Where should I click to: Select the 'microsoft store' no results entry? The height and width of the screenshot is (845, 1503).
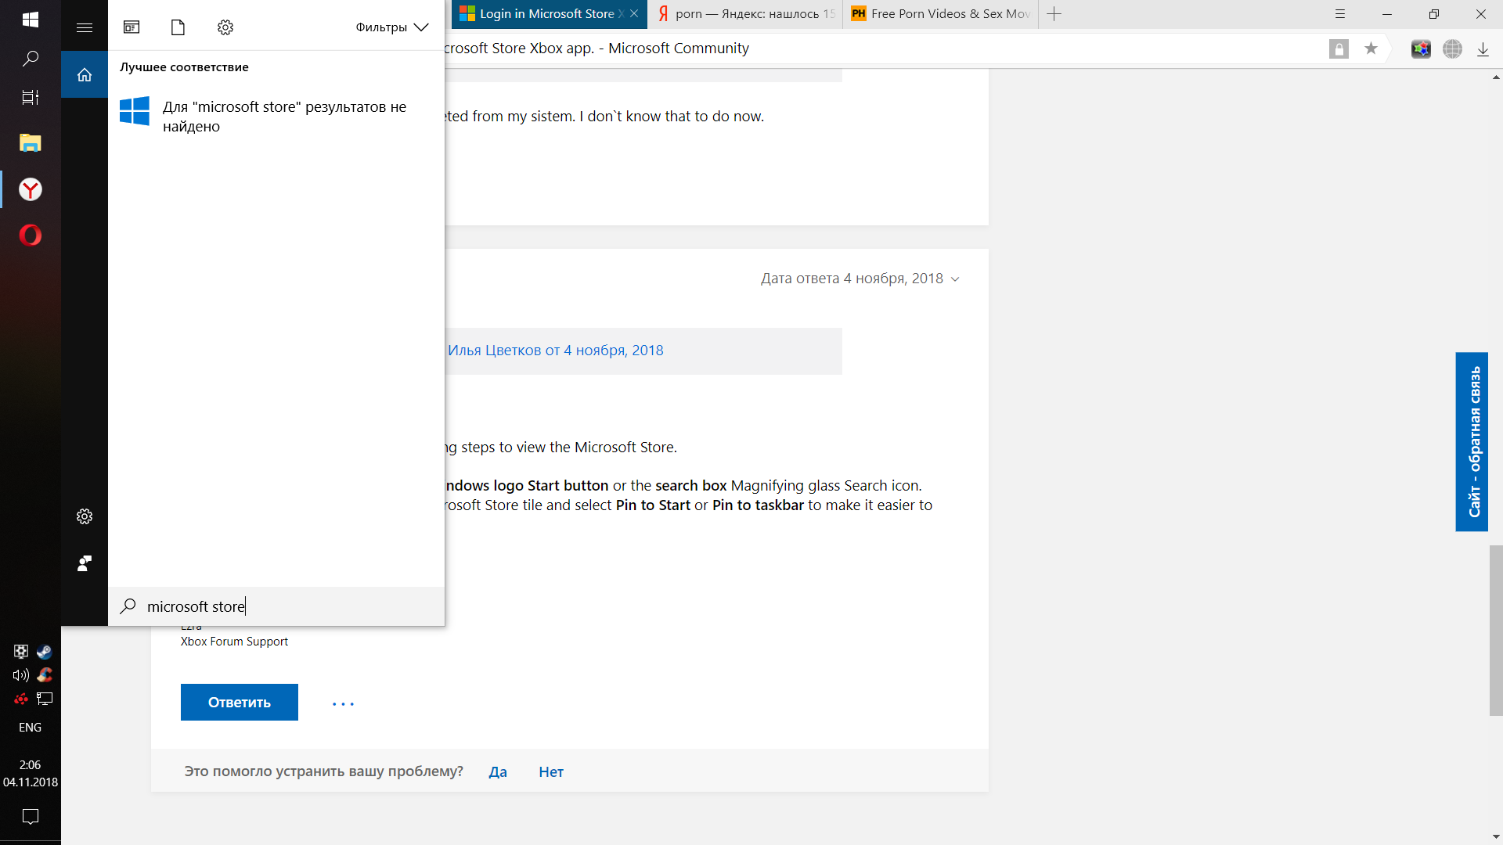(276, 117)
